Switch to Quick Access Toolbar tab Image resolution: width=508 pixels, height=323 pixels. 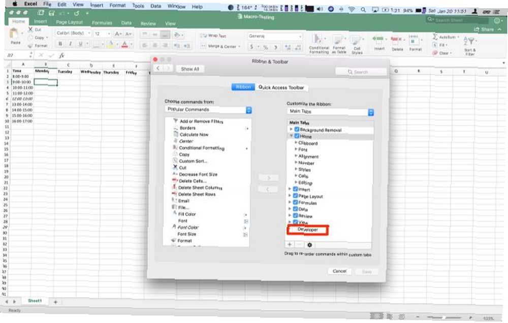pos(281,87)
